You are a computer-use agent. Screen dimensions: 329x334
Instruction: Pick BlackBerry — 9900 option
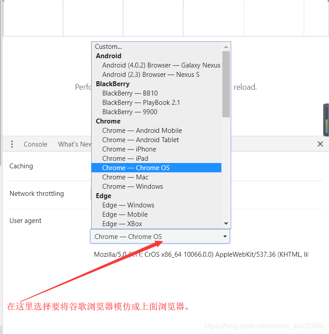pyautogui.click(x=156, y=112)
